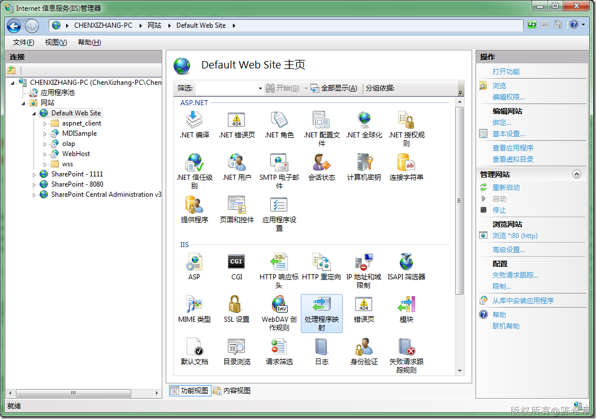The image size is (596, 419).
Task: Click the 全部显示(A) button
Action: pyautogui.click(x=334, y=88)
